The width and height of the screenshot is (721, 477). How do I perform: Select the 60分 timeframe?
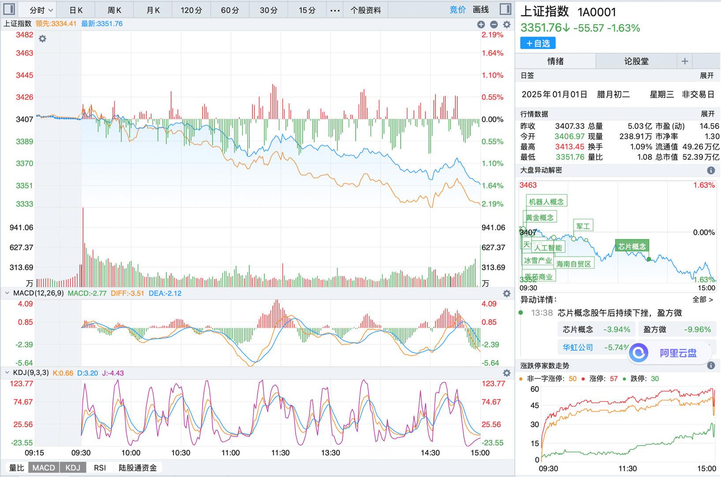click(230, 10)
